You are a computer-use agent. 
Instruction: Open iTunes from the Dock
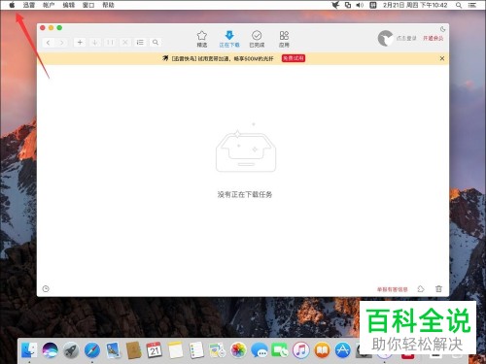point(301,349)
